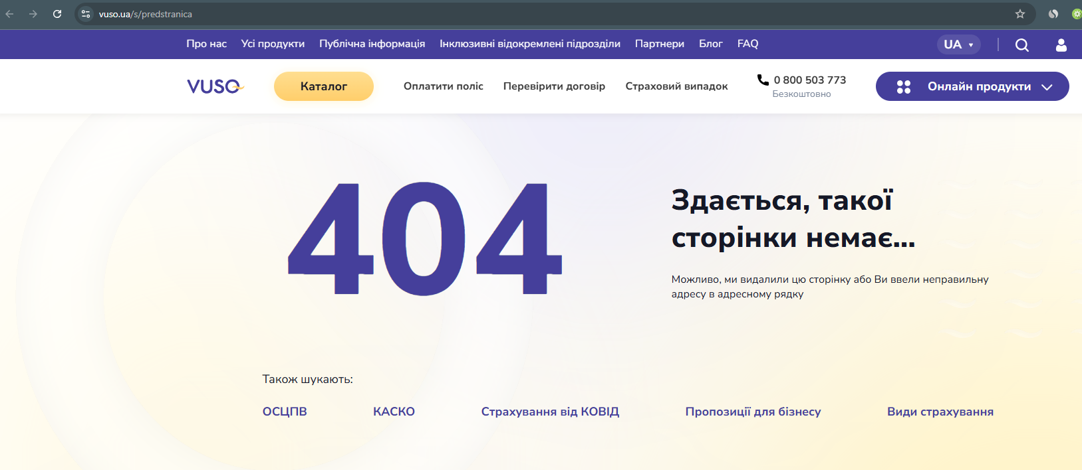Screen dimensions: 1082x470
Task: Open the user account profile icon
Action: coord(1061,44)
